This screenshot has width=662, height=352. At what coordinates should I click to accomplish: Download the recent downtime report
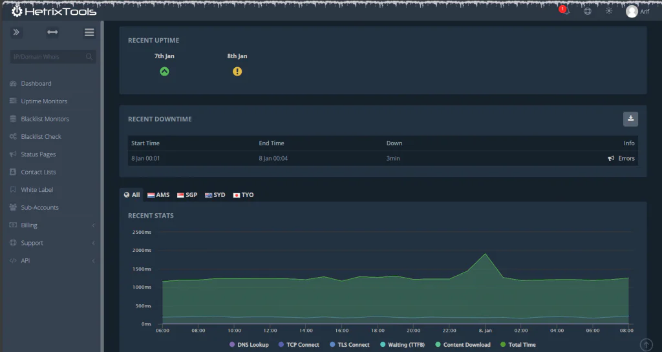tap(630, 119)
